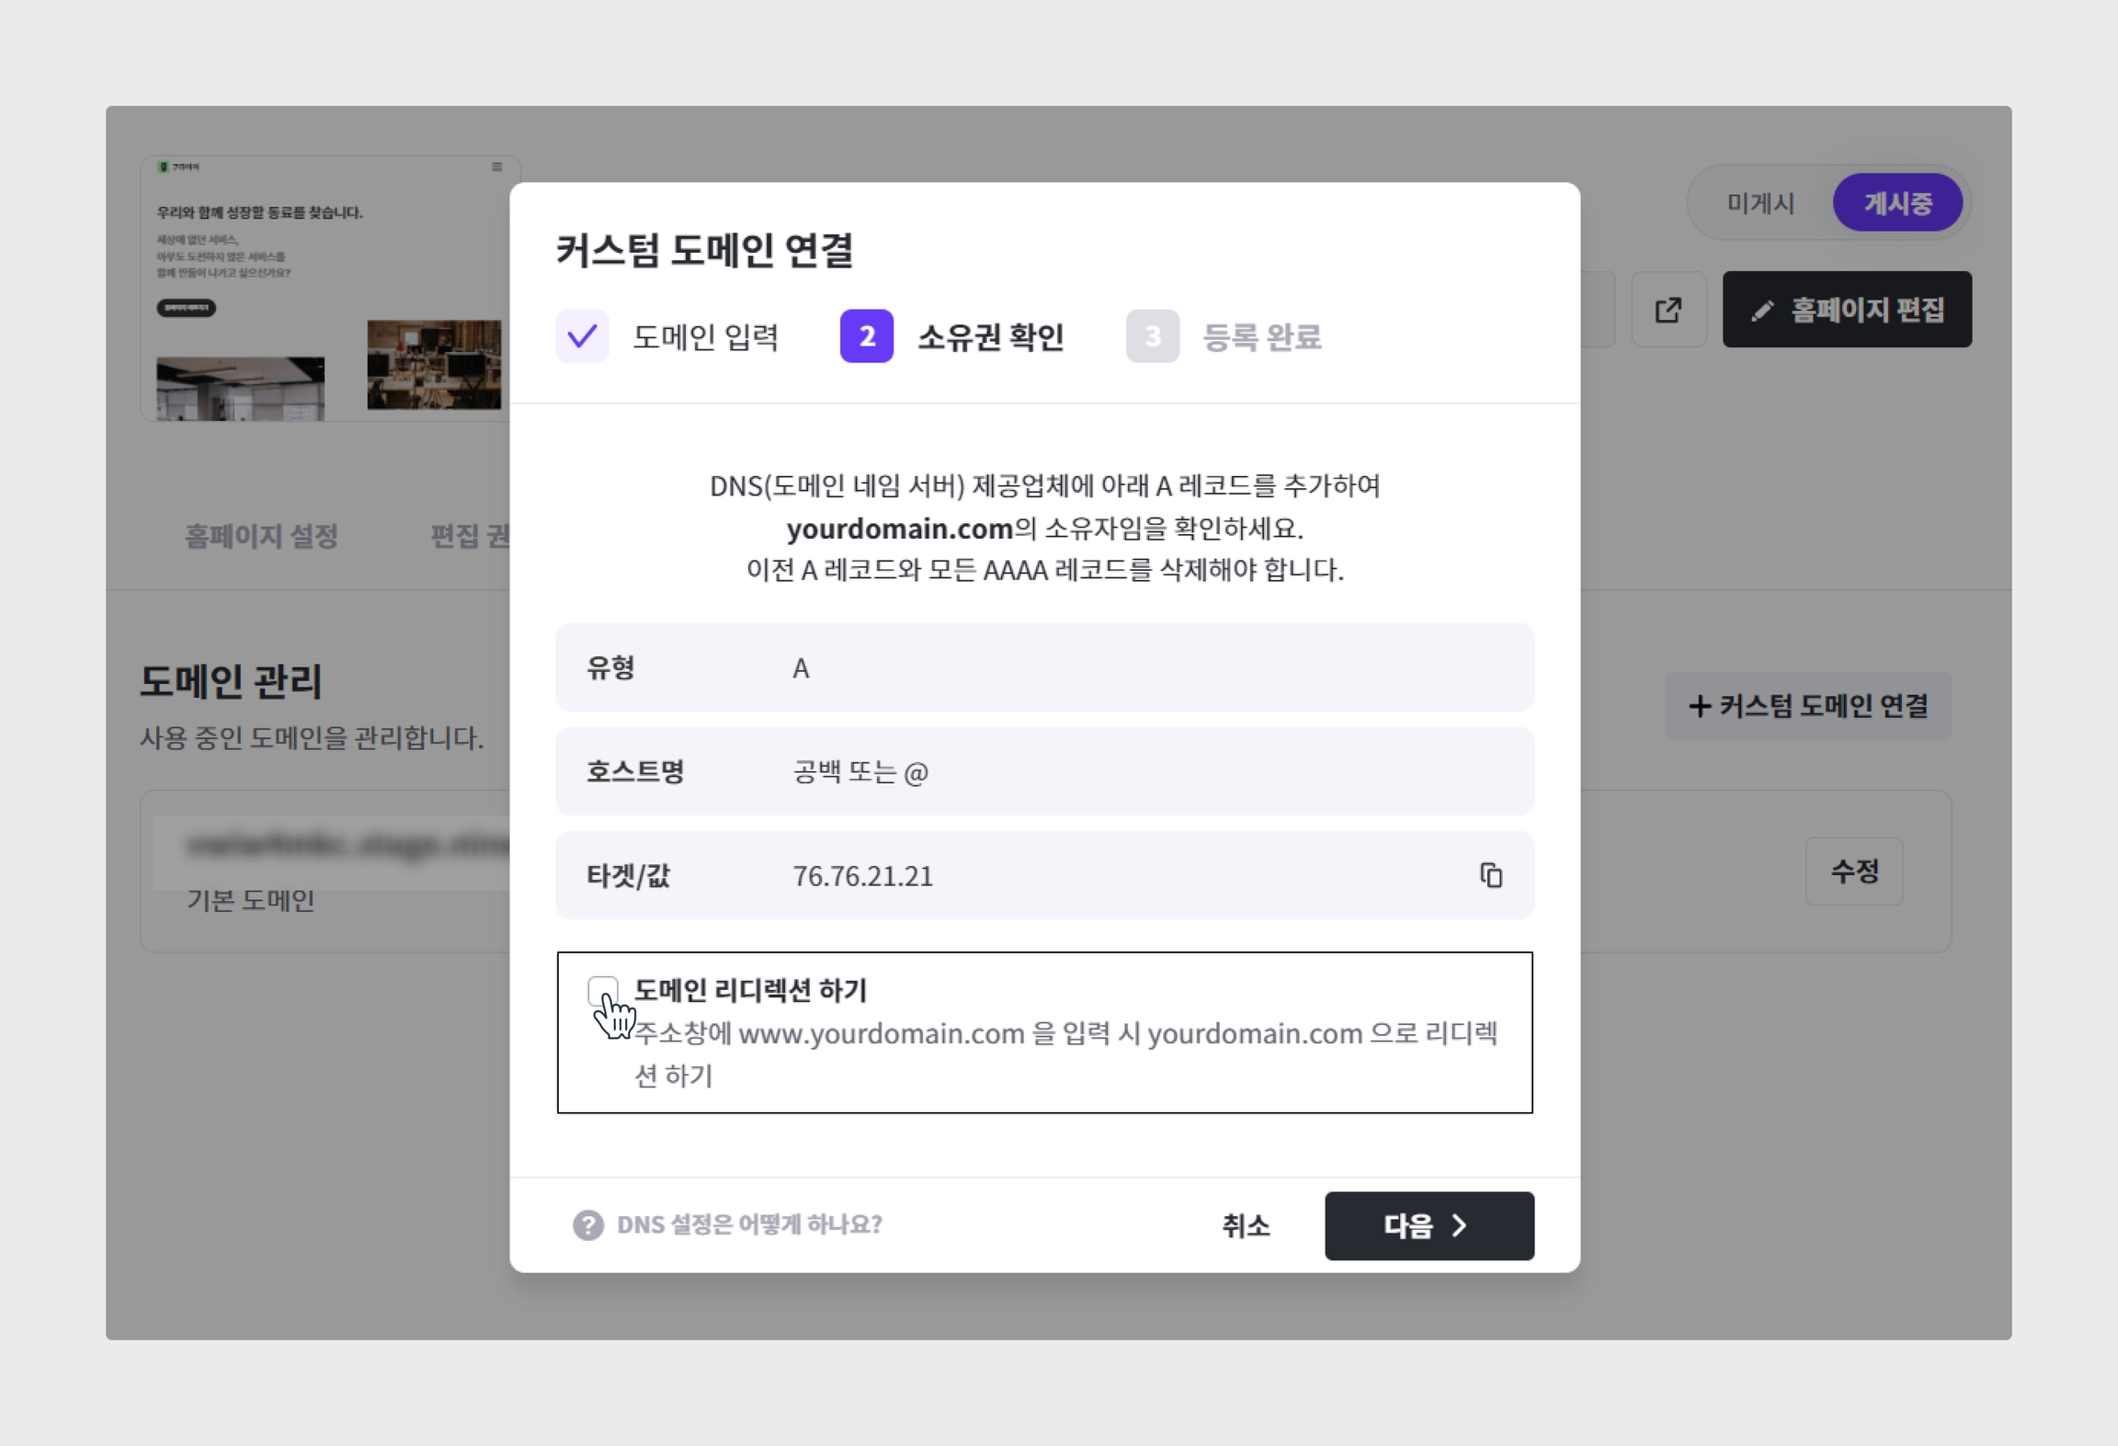Select the 게시중 published toggle
This screenshot has height=1446, width=2118.
click(1896, 203)
